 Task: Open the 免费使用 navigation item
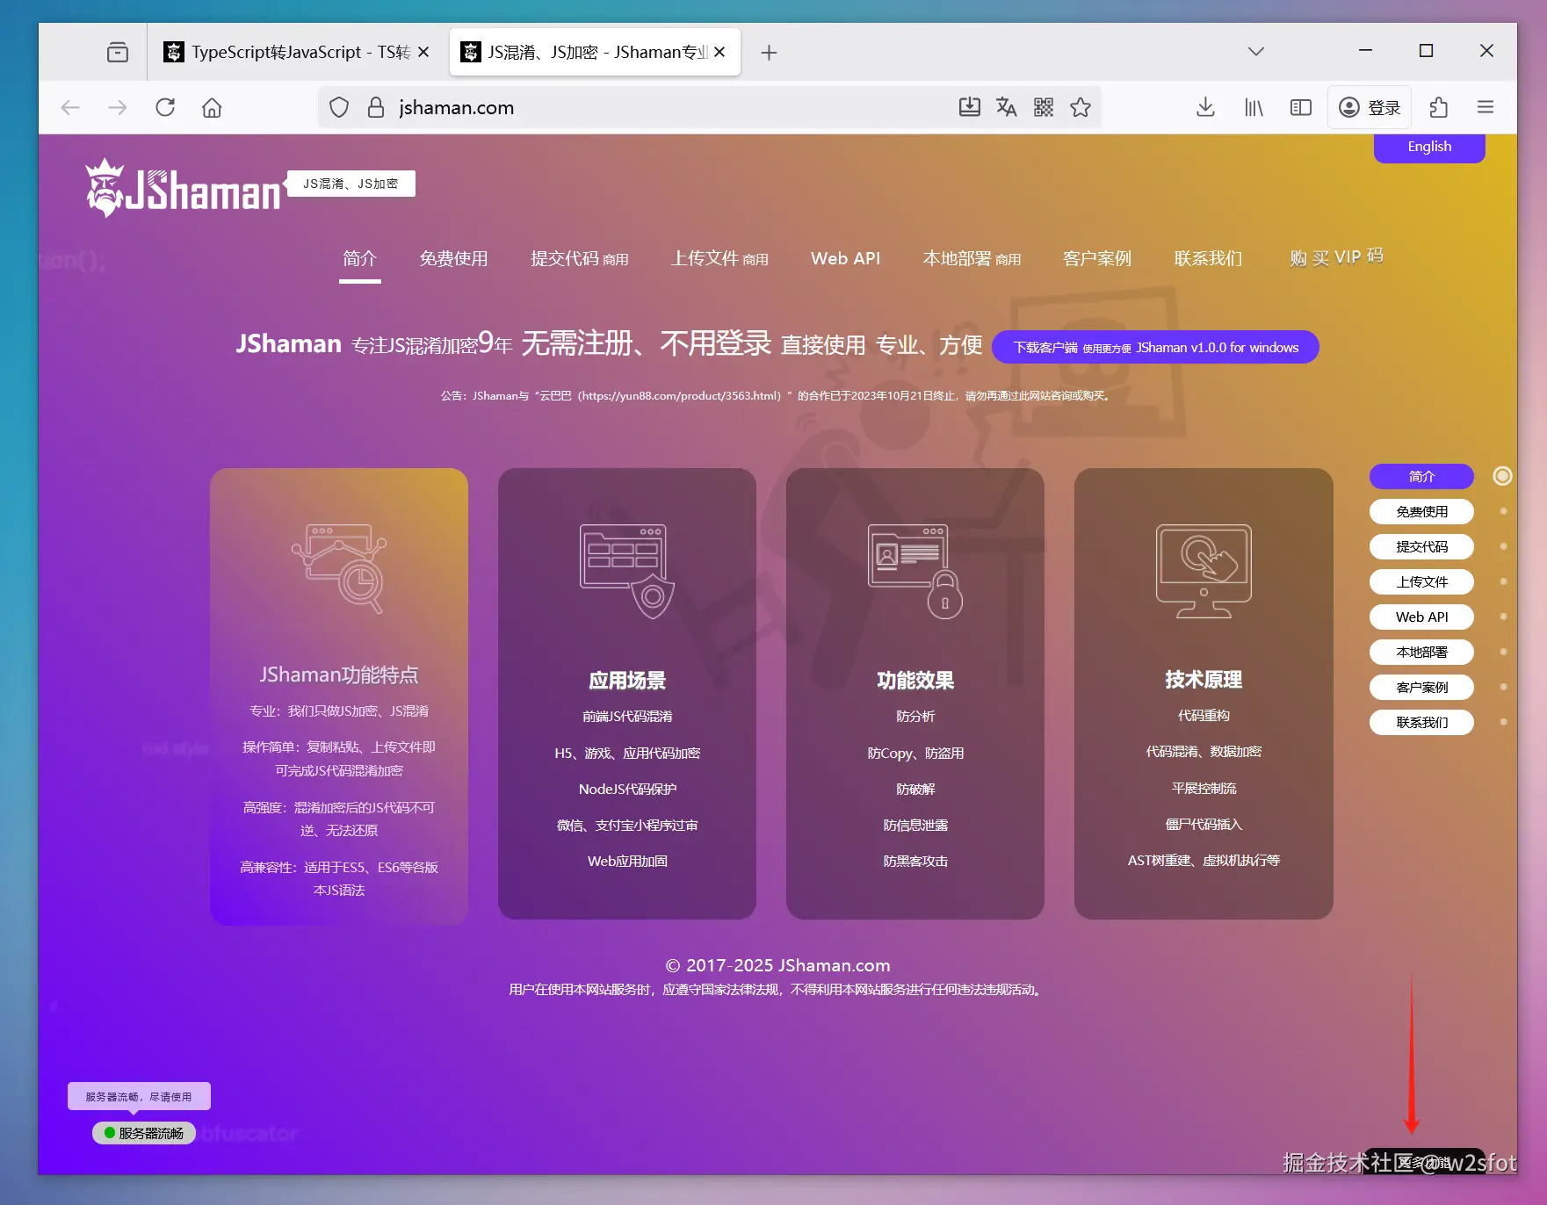click(453, 258)
